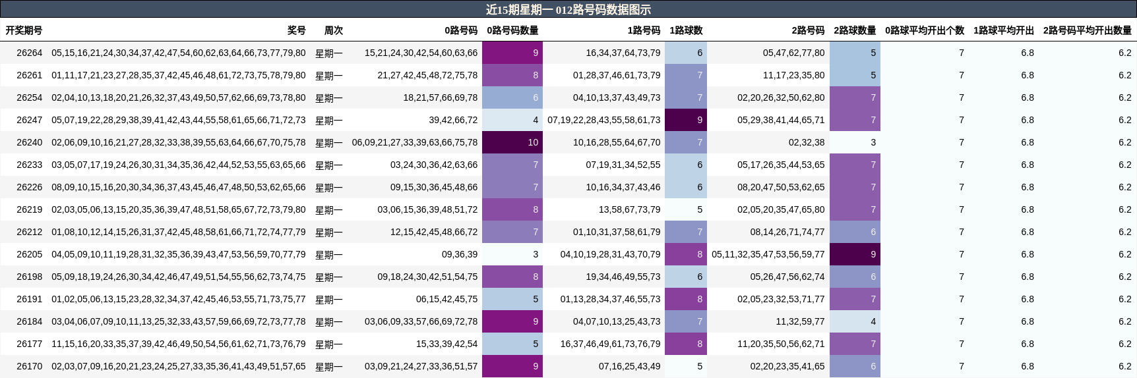1137x378 pixels.
Task: Click 2路号码 cell 11,17,23,35,80
Action: [794, 75]
